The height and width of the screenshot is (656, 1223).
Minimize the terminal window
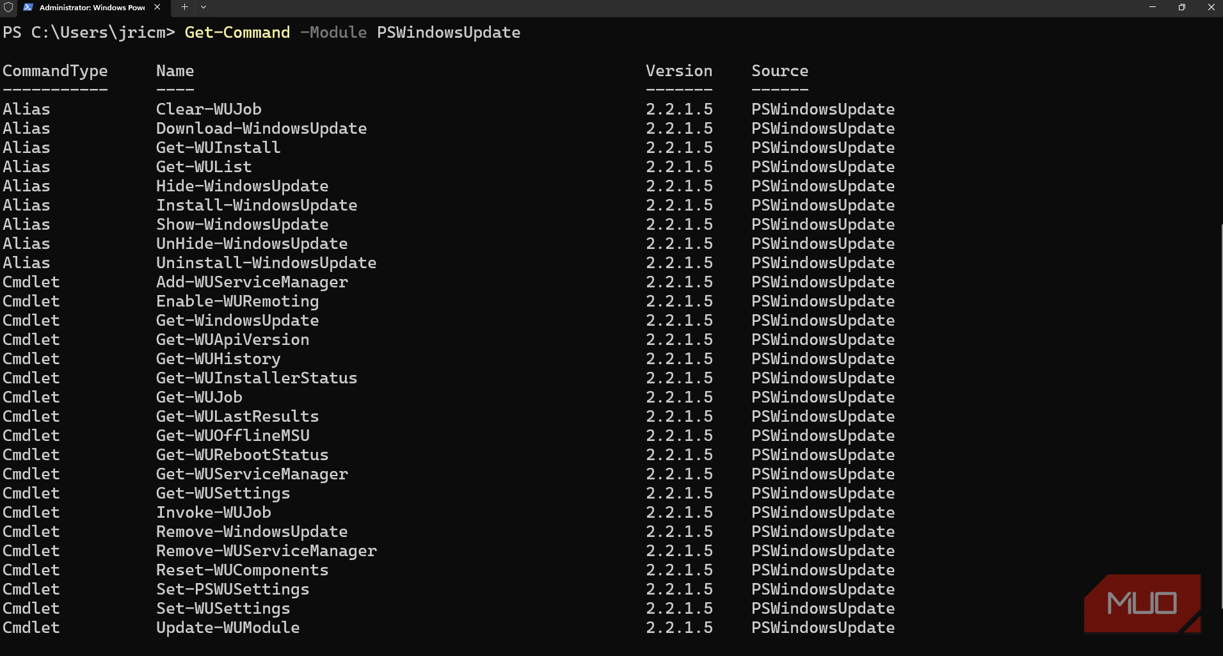(x=1152, y=7)
